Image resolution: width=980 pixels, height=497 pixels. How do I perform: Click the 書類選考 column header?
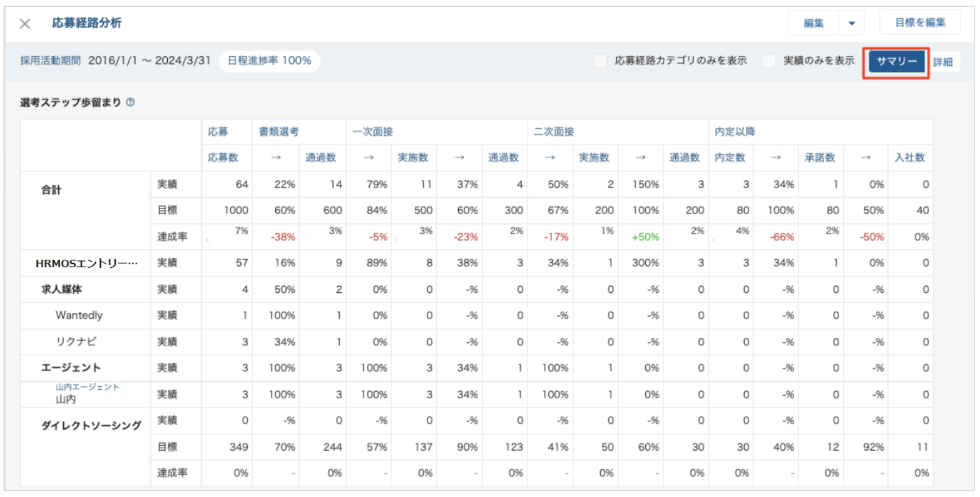[x=279, y=132]
